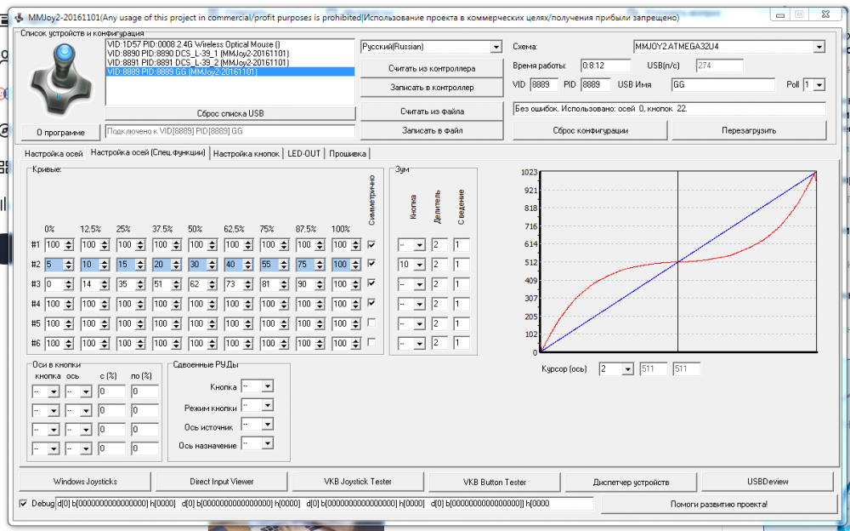Image resolution: width=850 pixels, height=531 pixels.
Task: Launch VKB Joystick Tester
Action: coord(358,482)
